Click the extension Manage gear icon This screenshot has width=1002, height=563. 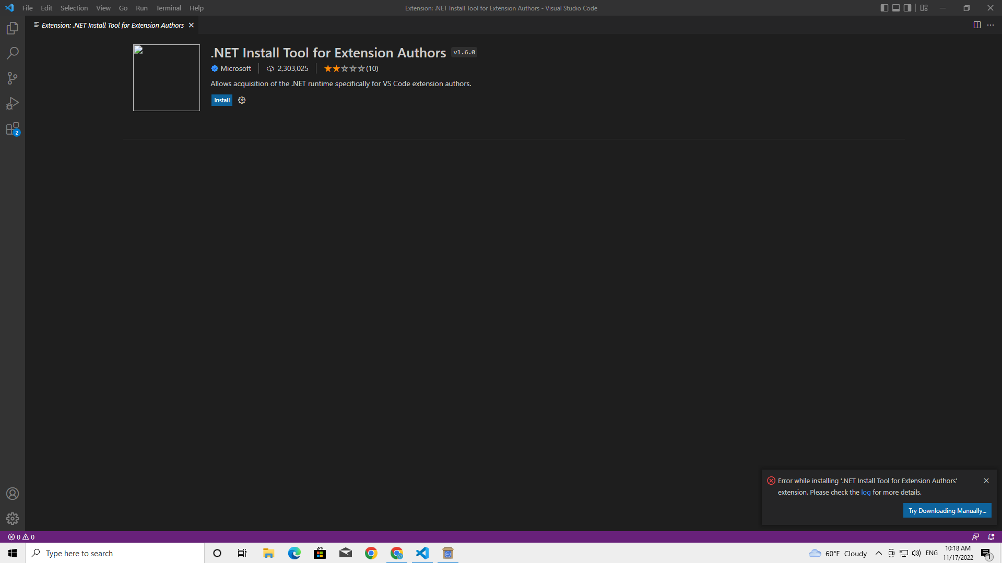242,100
